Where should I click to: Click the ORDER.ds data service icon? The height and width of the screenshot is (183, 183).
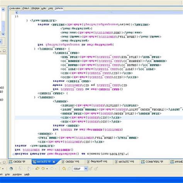click(x=10, y=162)
